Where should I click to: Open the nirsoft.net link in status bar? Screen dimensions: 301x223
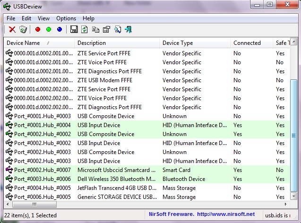[226, 214]
